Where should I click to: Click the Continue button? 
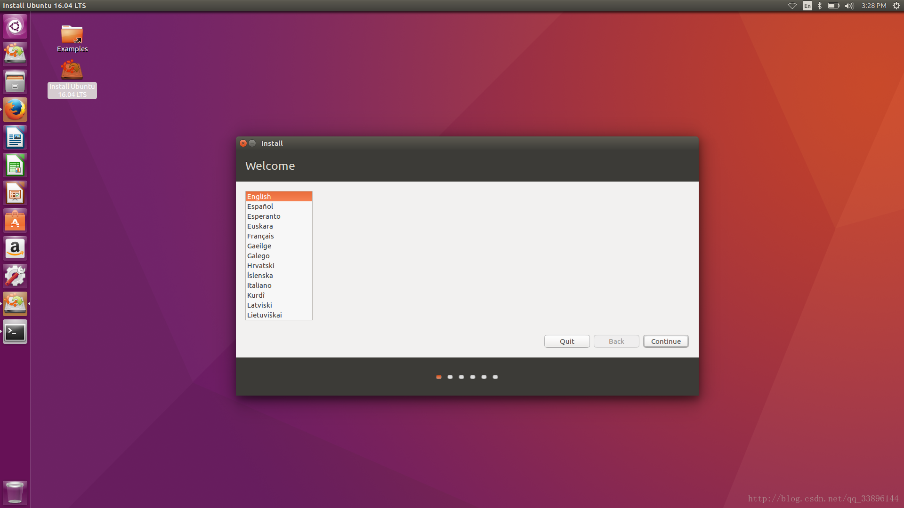[666, 341]
